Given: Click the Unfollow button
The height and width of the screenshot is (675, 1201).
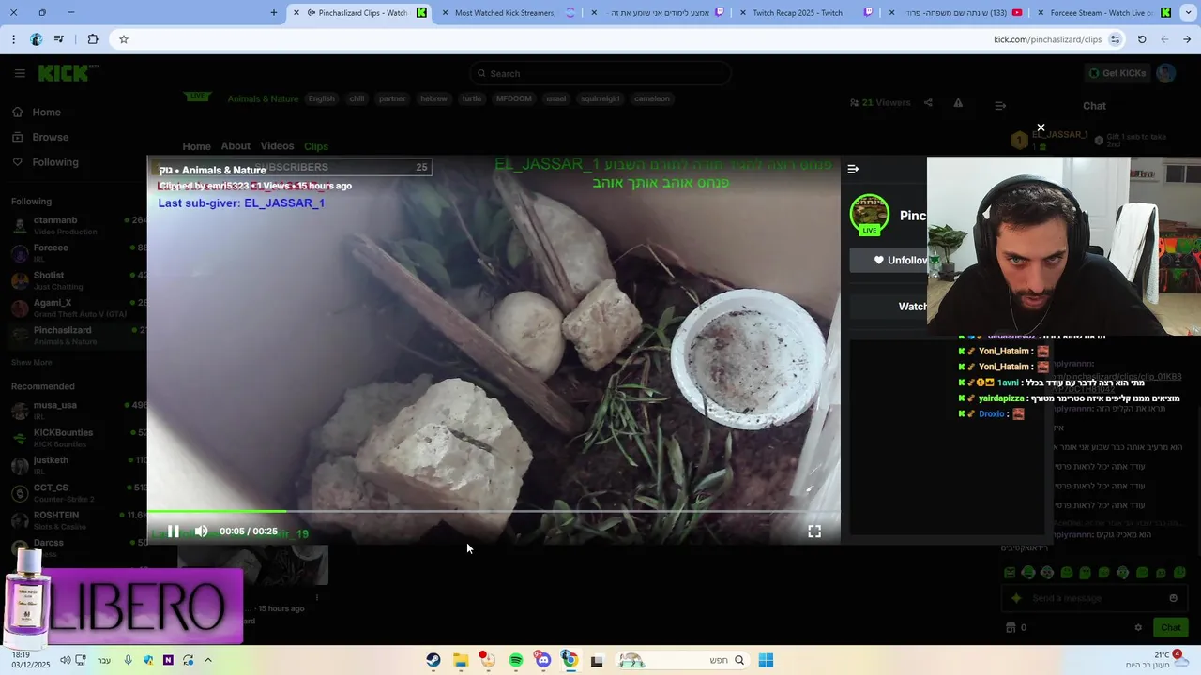Looking at the screenshot, I should pyautogui.click(x=900, y=260).
